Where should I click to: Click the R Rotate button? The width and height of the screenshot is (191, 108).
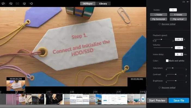[178, 15]
